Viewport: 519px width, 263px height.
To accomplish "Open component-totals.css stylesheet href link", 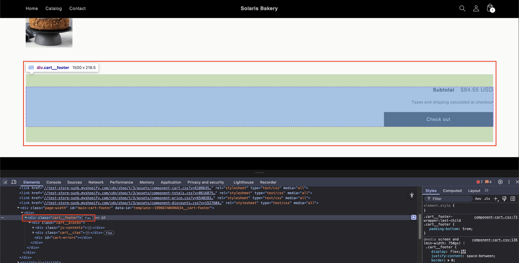I will click(130, 193).
